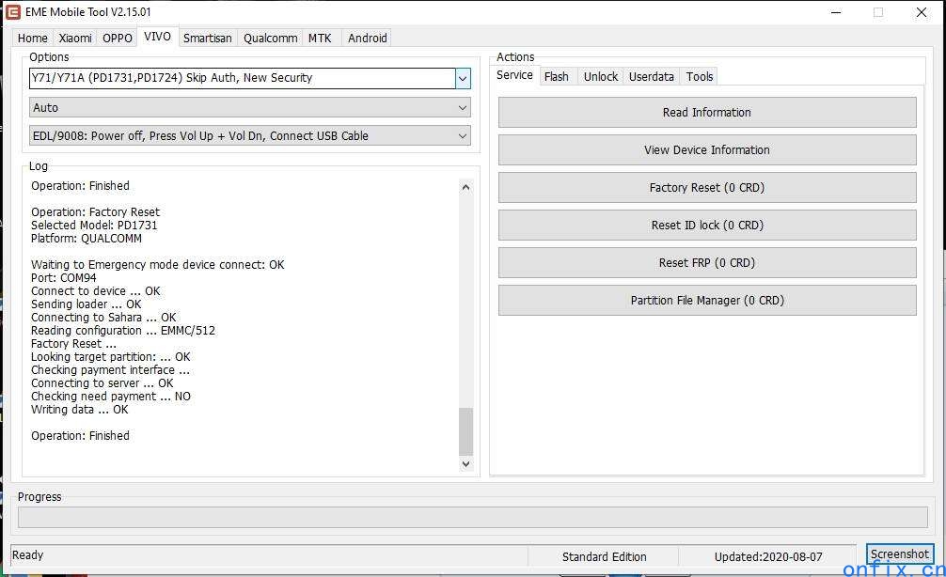
Task: Click log line 'Writing data ... OK'
Action: pos(80,410)
